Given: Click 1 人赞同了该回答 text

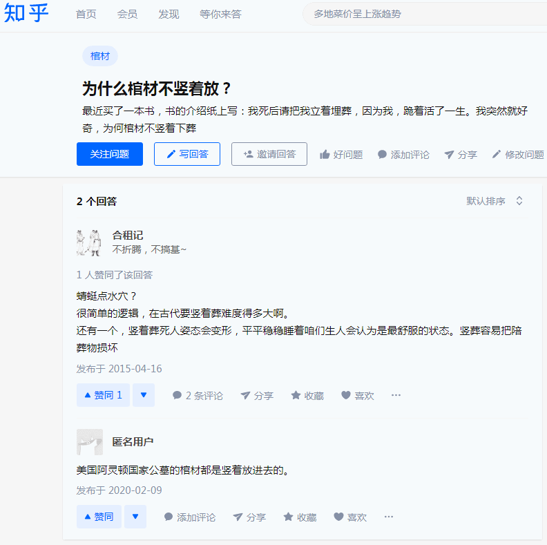Looking at the screenshot, I should pos(115,275).
